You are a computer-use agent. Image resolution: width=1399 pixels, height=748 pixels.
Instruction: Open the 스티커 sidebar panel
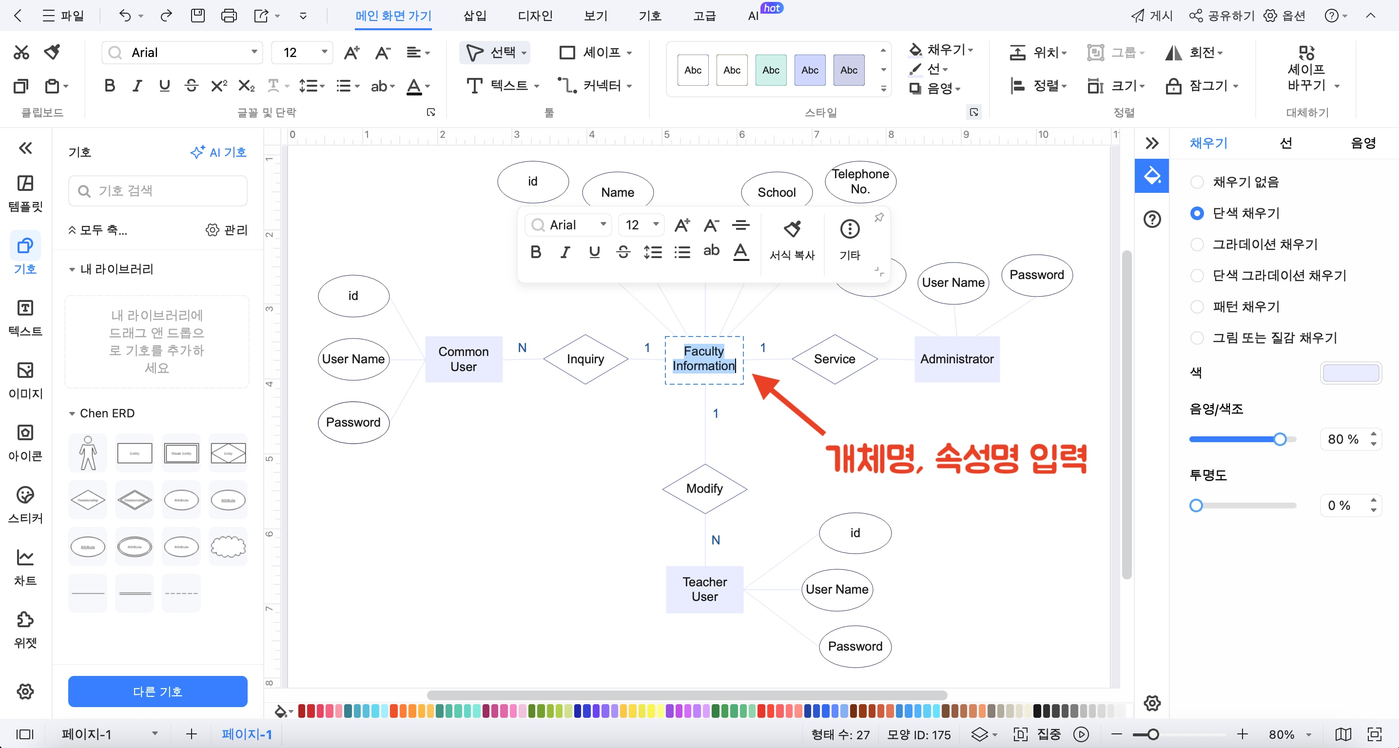click(x=25, y=505)
